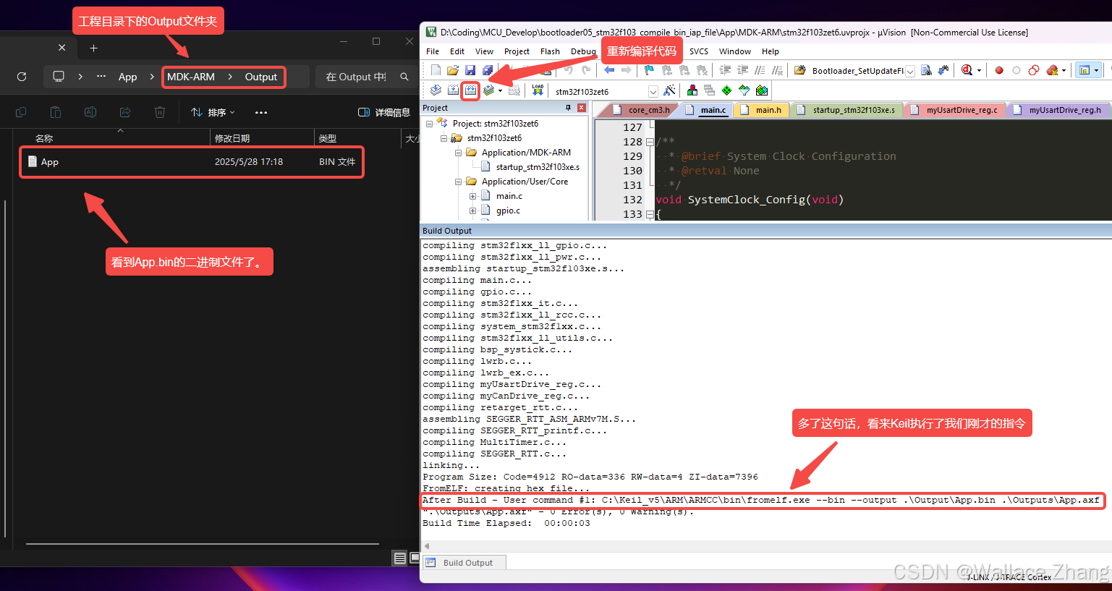
Task: Build target files icon
Action: 453,90
